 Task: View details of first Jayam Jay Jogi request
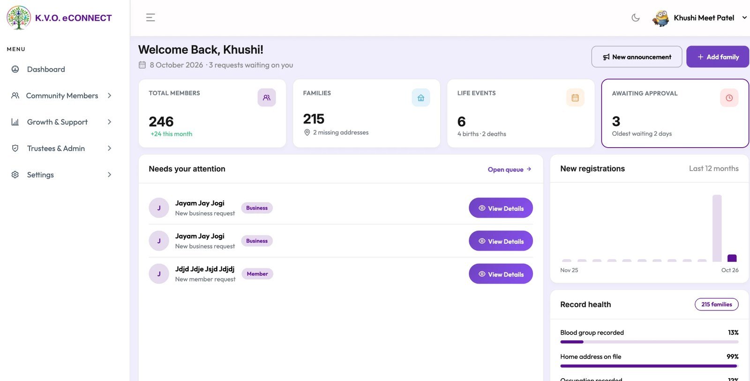point(501,208)
